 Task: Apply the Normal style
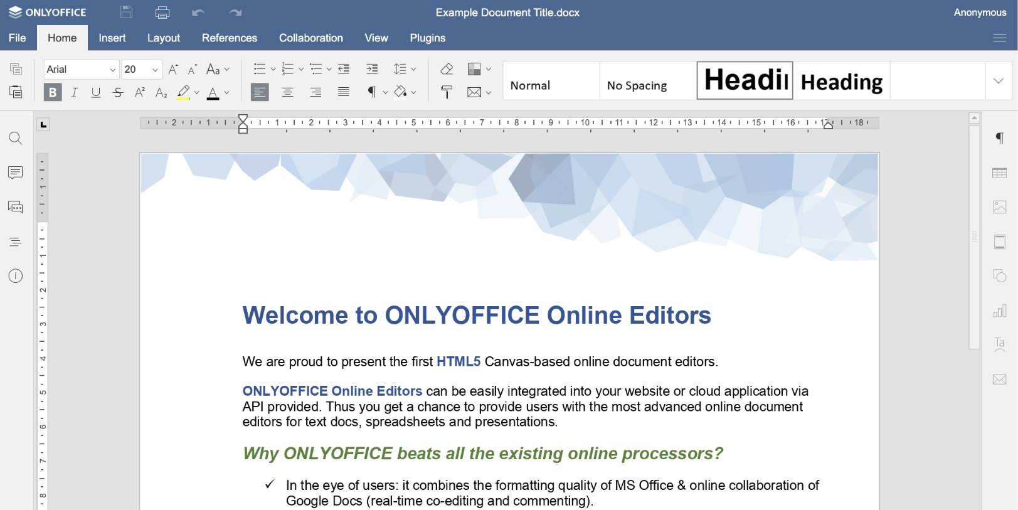[x=551, y=80]
